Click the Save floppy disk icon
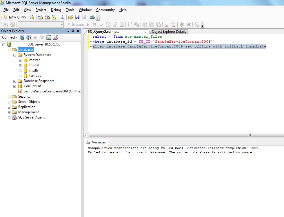The image size is (284, 217). (x=77, y=17)
